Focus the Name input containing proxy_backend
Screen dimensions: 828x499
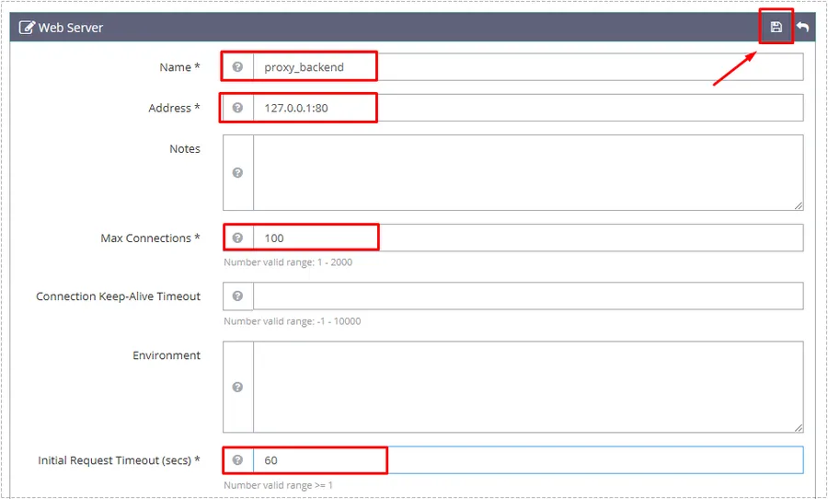click(529, 67)
